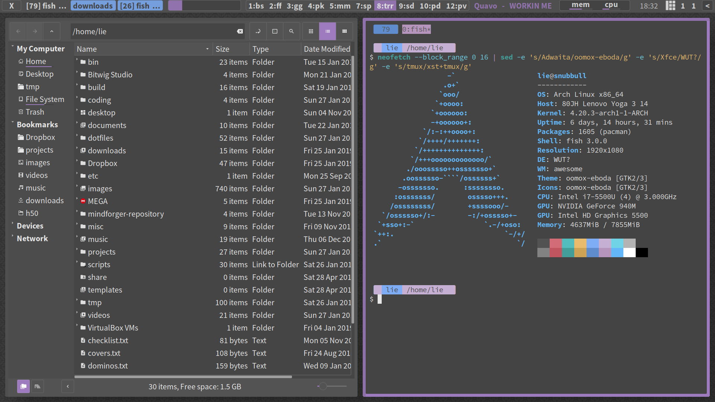Click the checklist.txt file icon
The height and width of the screenshot is (402, 715).
pos(83,341)
